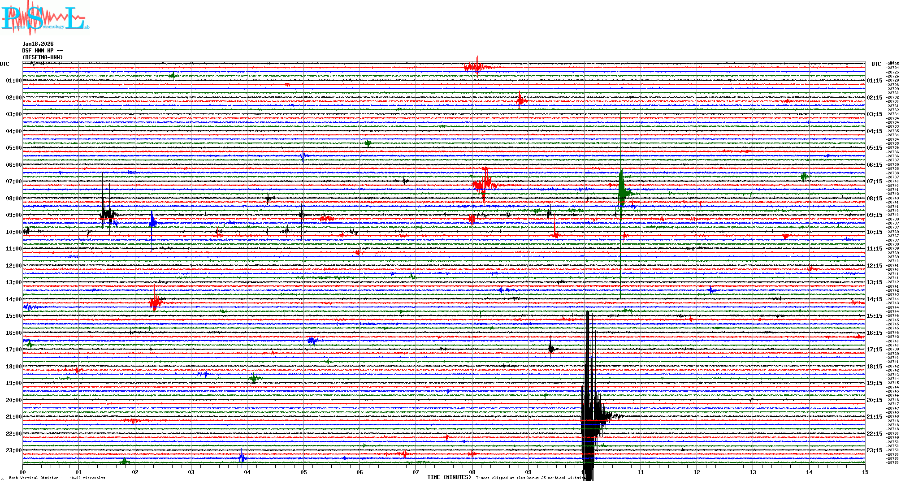Click the right UTC axis header
This screenshot has width=901, height=484.
876,64
